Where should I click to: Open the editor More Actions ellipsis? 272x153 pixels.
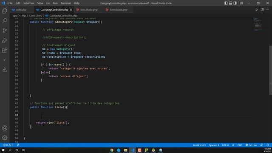pyautogui.click(x=267, y=10)
